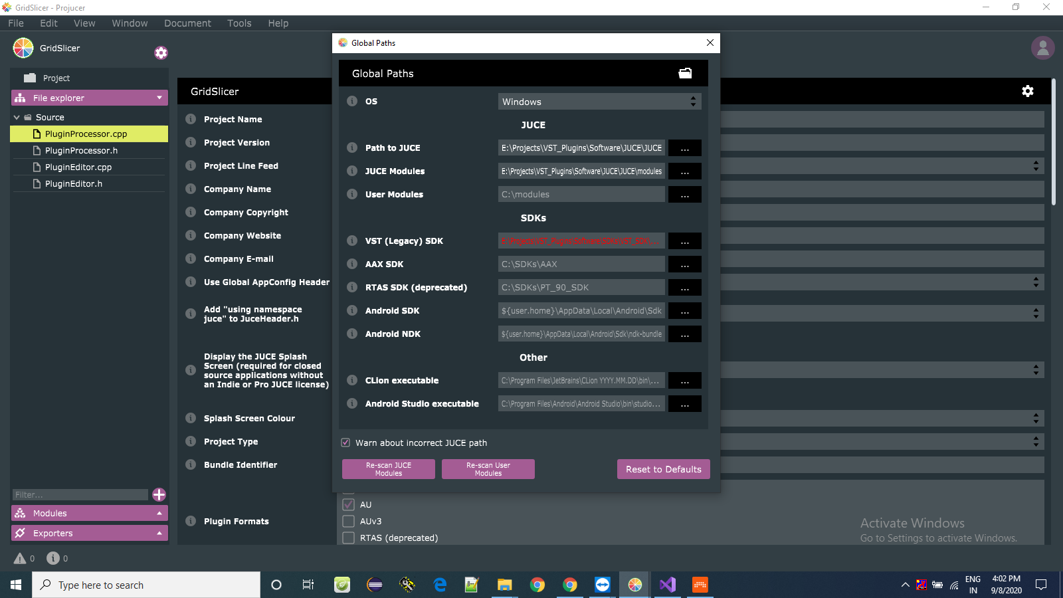Show info for Bundle Identifier
The height and width of the screenshot is (598, 1063).
click(x=191, y=464)
